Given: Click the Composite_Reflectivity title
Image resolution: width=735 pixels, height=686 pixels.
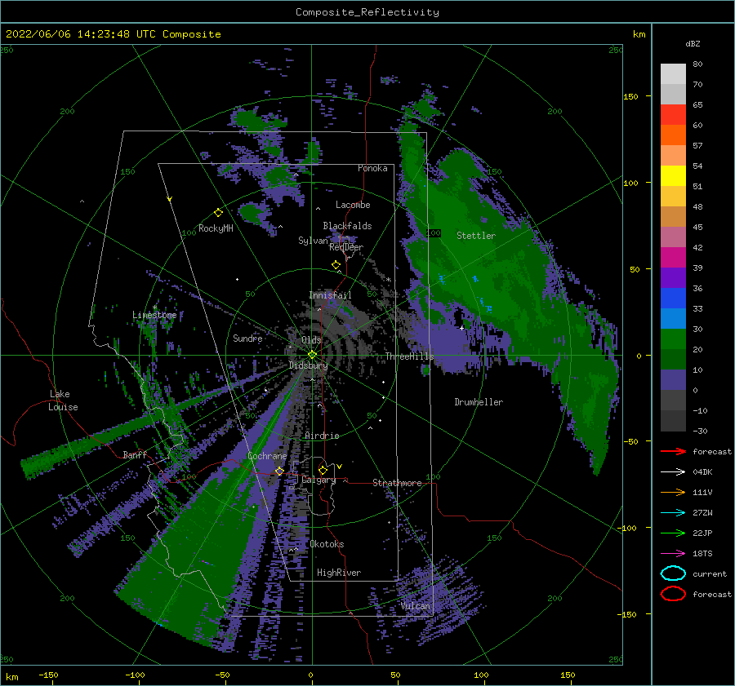Looking at the screenshot, I should pos(367,12).
